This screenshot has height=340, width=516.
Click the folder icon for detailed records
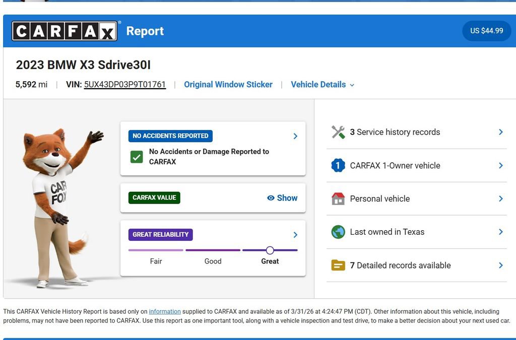point(338,265)
